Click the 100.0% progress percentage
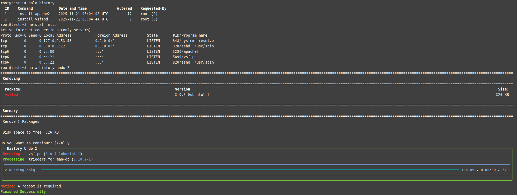Viewport: 517px width, 195px height. pos(468,170)
